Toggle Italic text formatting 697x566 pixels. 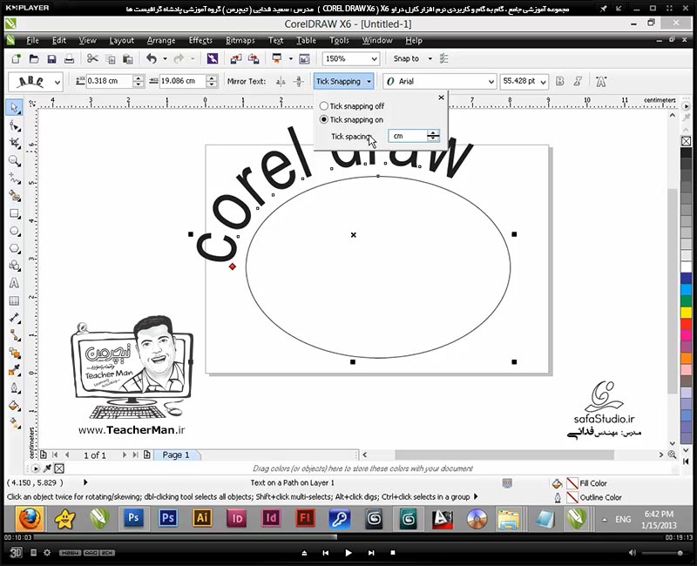[x=578, y=81]
